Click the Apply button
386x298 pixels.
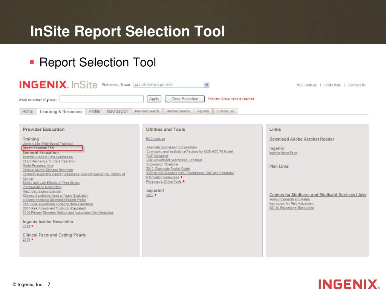pyautogui.click(x=154, y=99)
